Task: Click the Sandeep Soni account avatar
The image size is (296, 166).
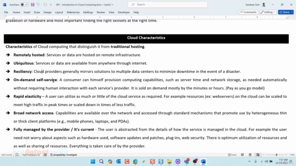Action: click(264, 5)
